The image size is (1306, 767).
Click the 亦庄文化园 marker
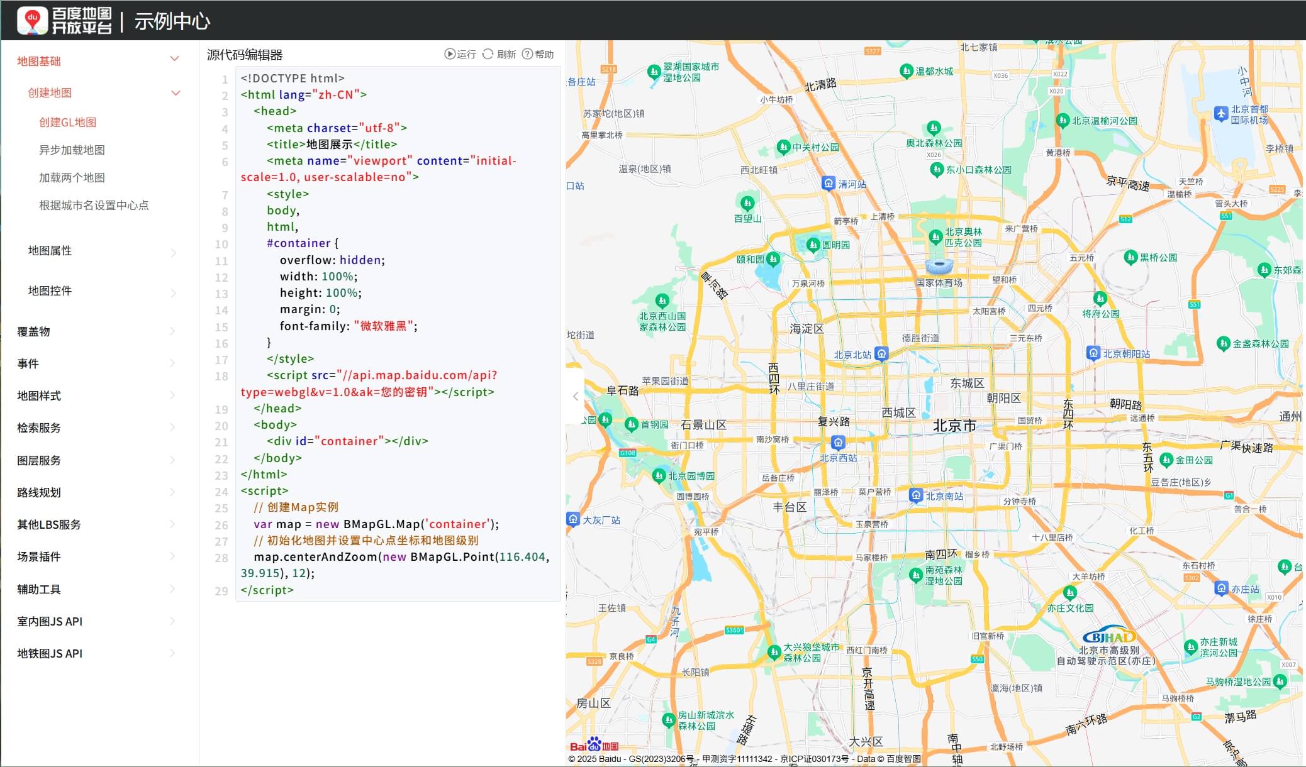1069,593
